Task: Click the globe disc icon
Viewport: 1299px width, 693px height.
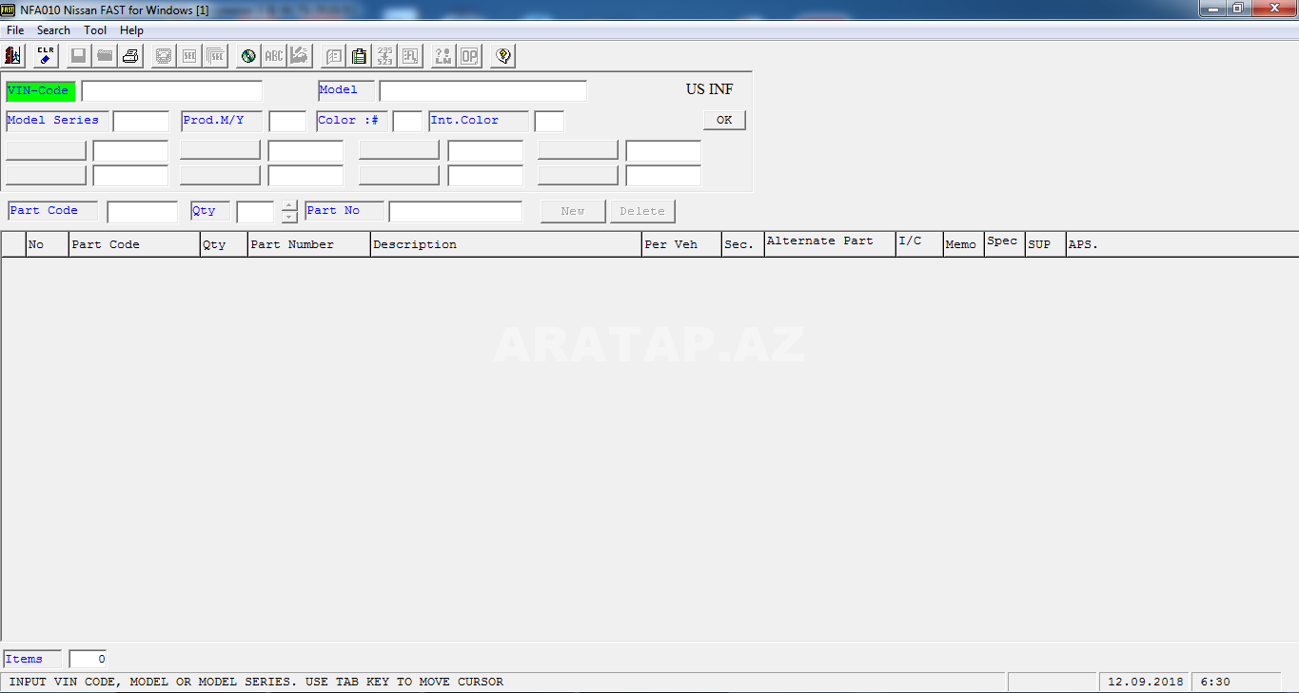Action: coord(248,56)
